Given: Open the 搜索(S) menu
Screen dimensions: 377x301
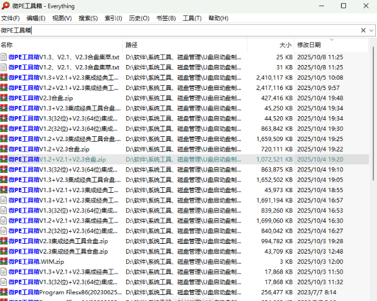Looking at the screenshot, I should (88, 18).
